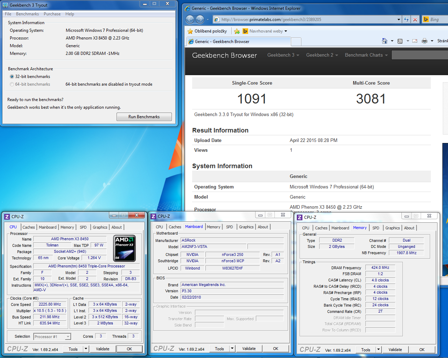Screen dimensions: 448x358
Task: Click the multi-core score value 3081
Action: click(371, 99)
